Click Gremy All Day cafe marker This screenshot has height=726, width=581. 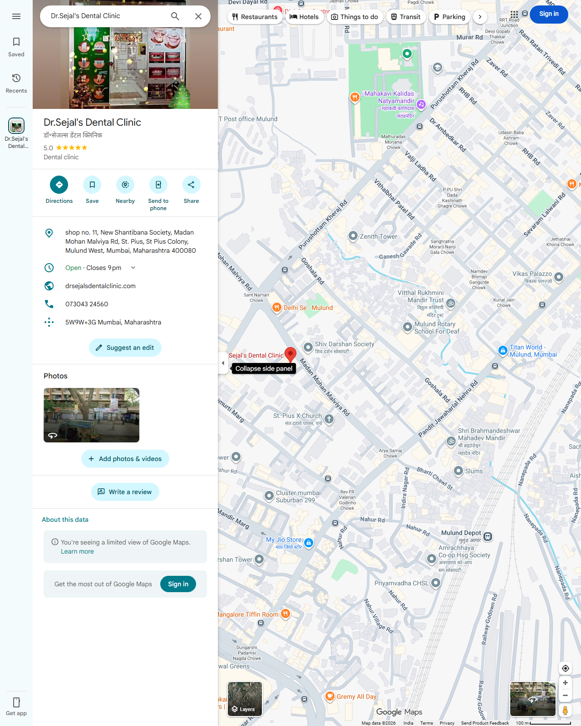click(330, 697)
